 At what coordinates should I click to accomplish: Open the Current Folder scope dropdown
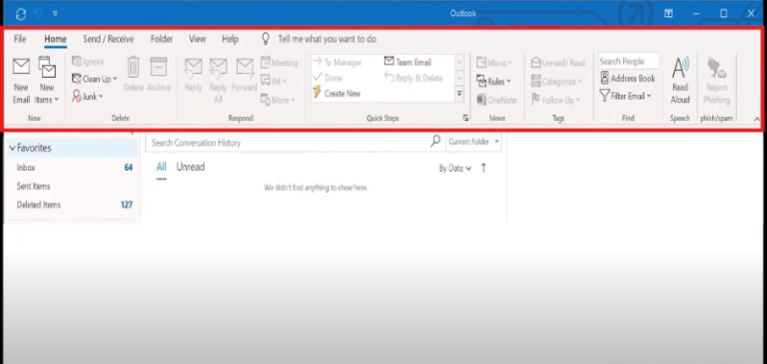(x=473, y=142)
